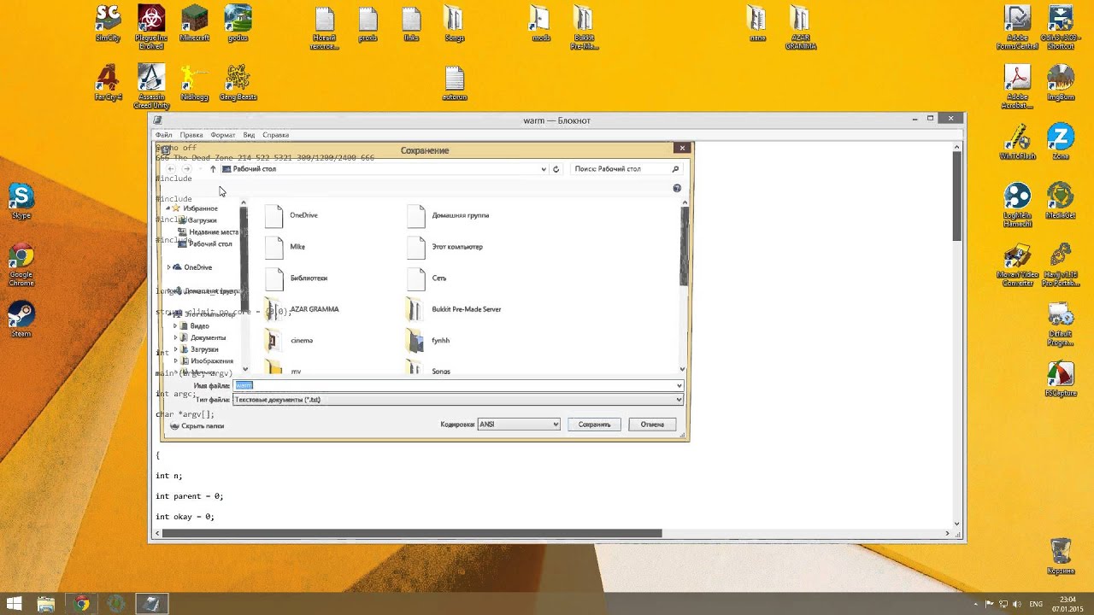Select the Steam desktop icon
The height and width of the screenshot is (615, 1094).
tap(21, 320)
